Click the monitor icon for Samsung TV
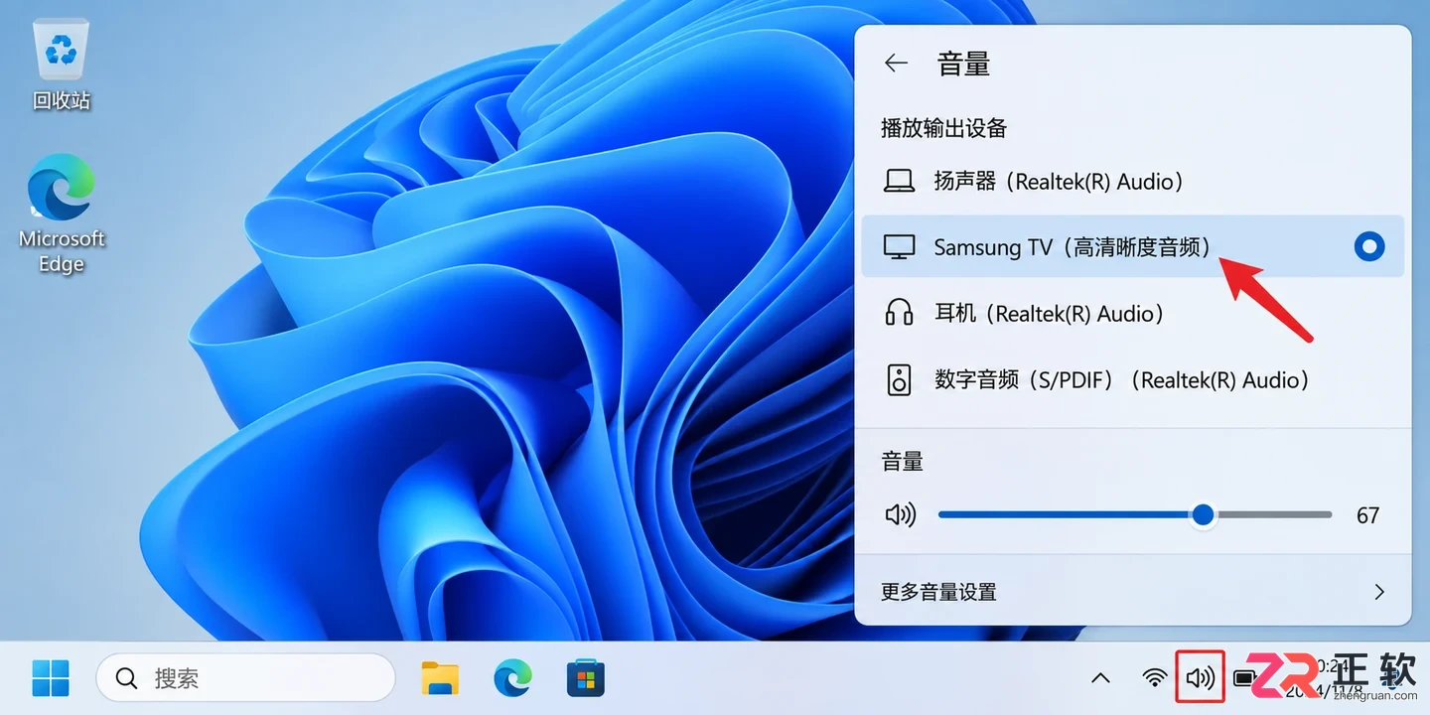This screenshot has width=1430, height=715. coord(899,247)
